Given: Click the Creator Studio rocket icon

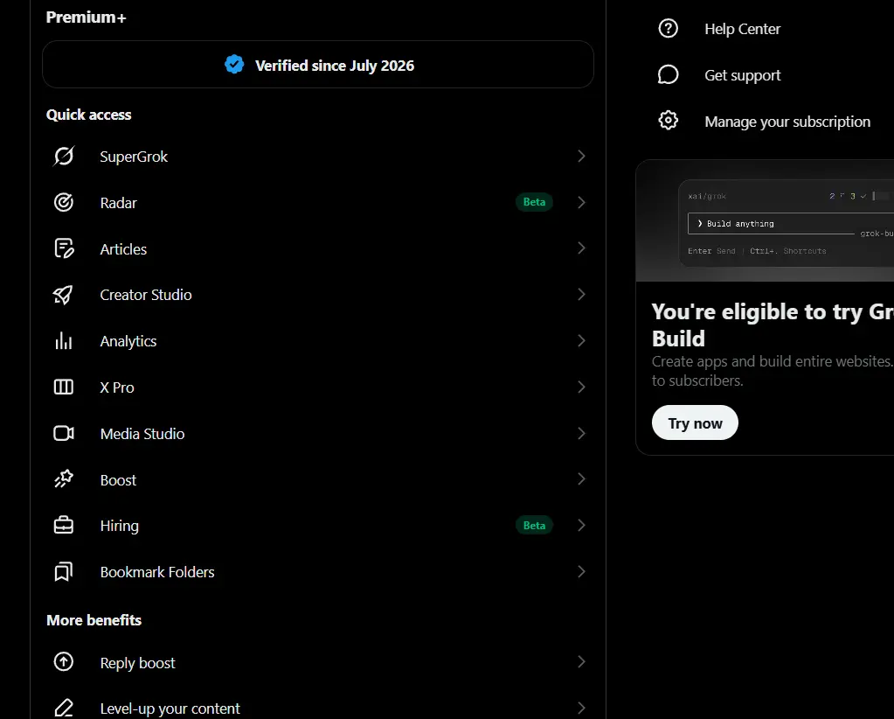Looking at the screenshot, I should coord(63,295).
